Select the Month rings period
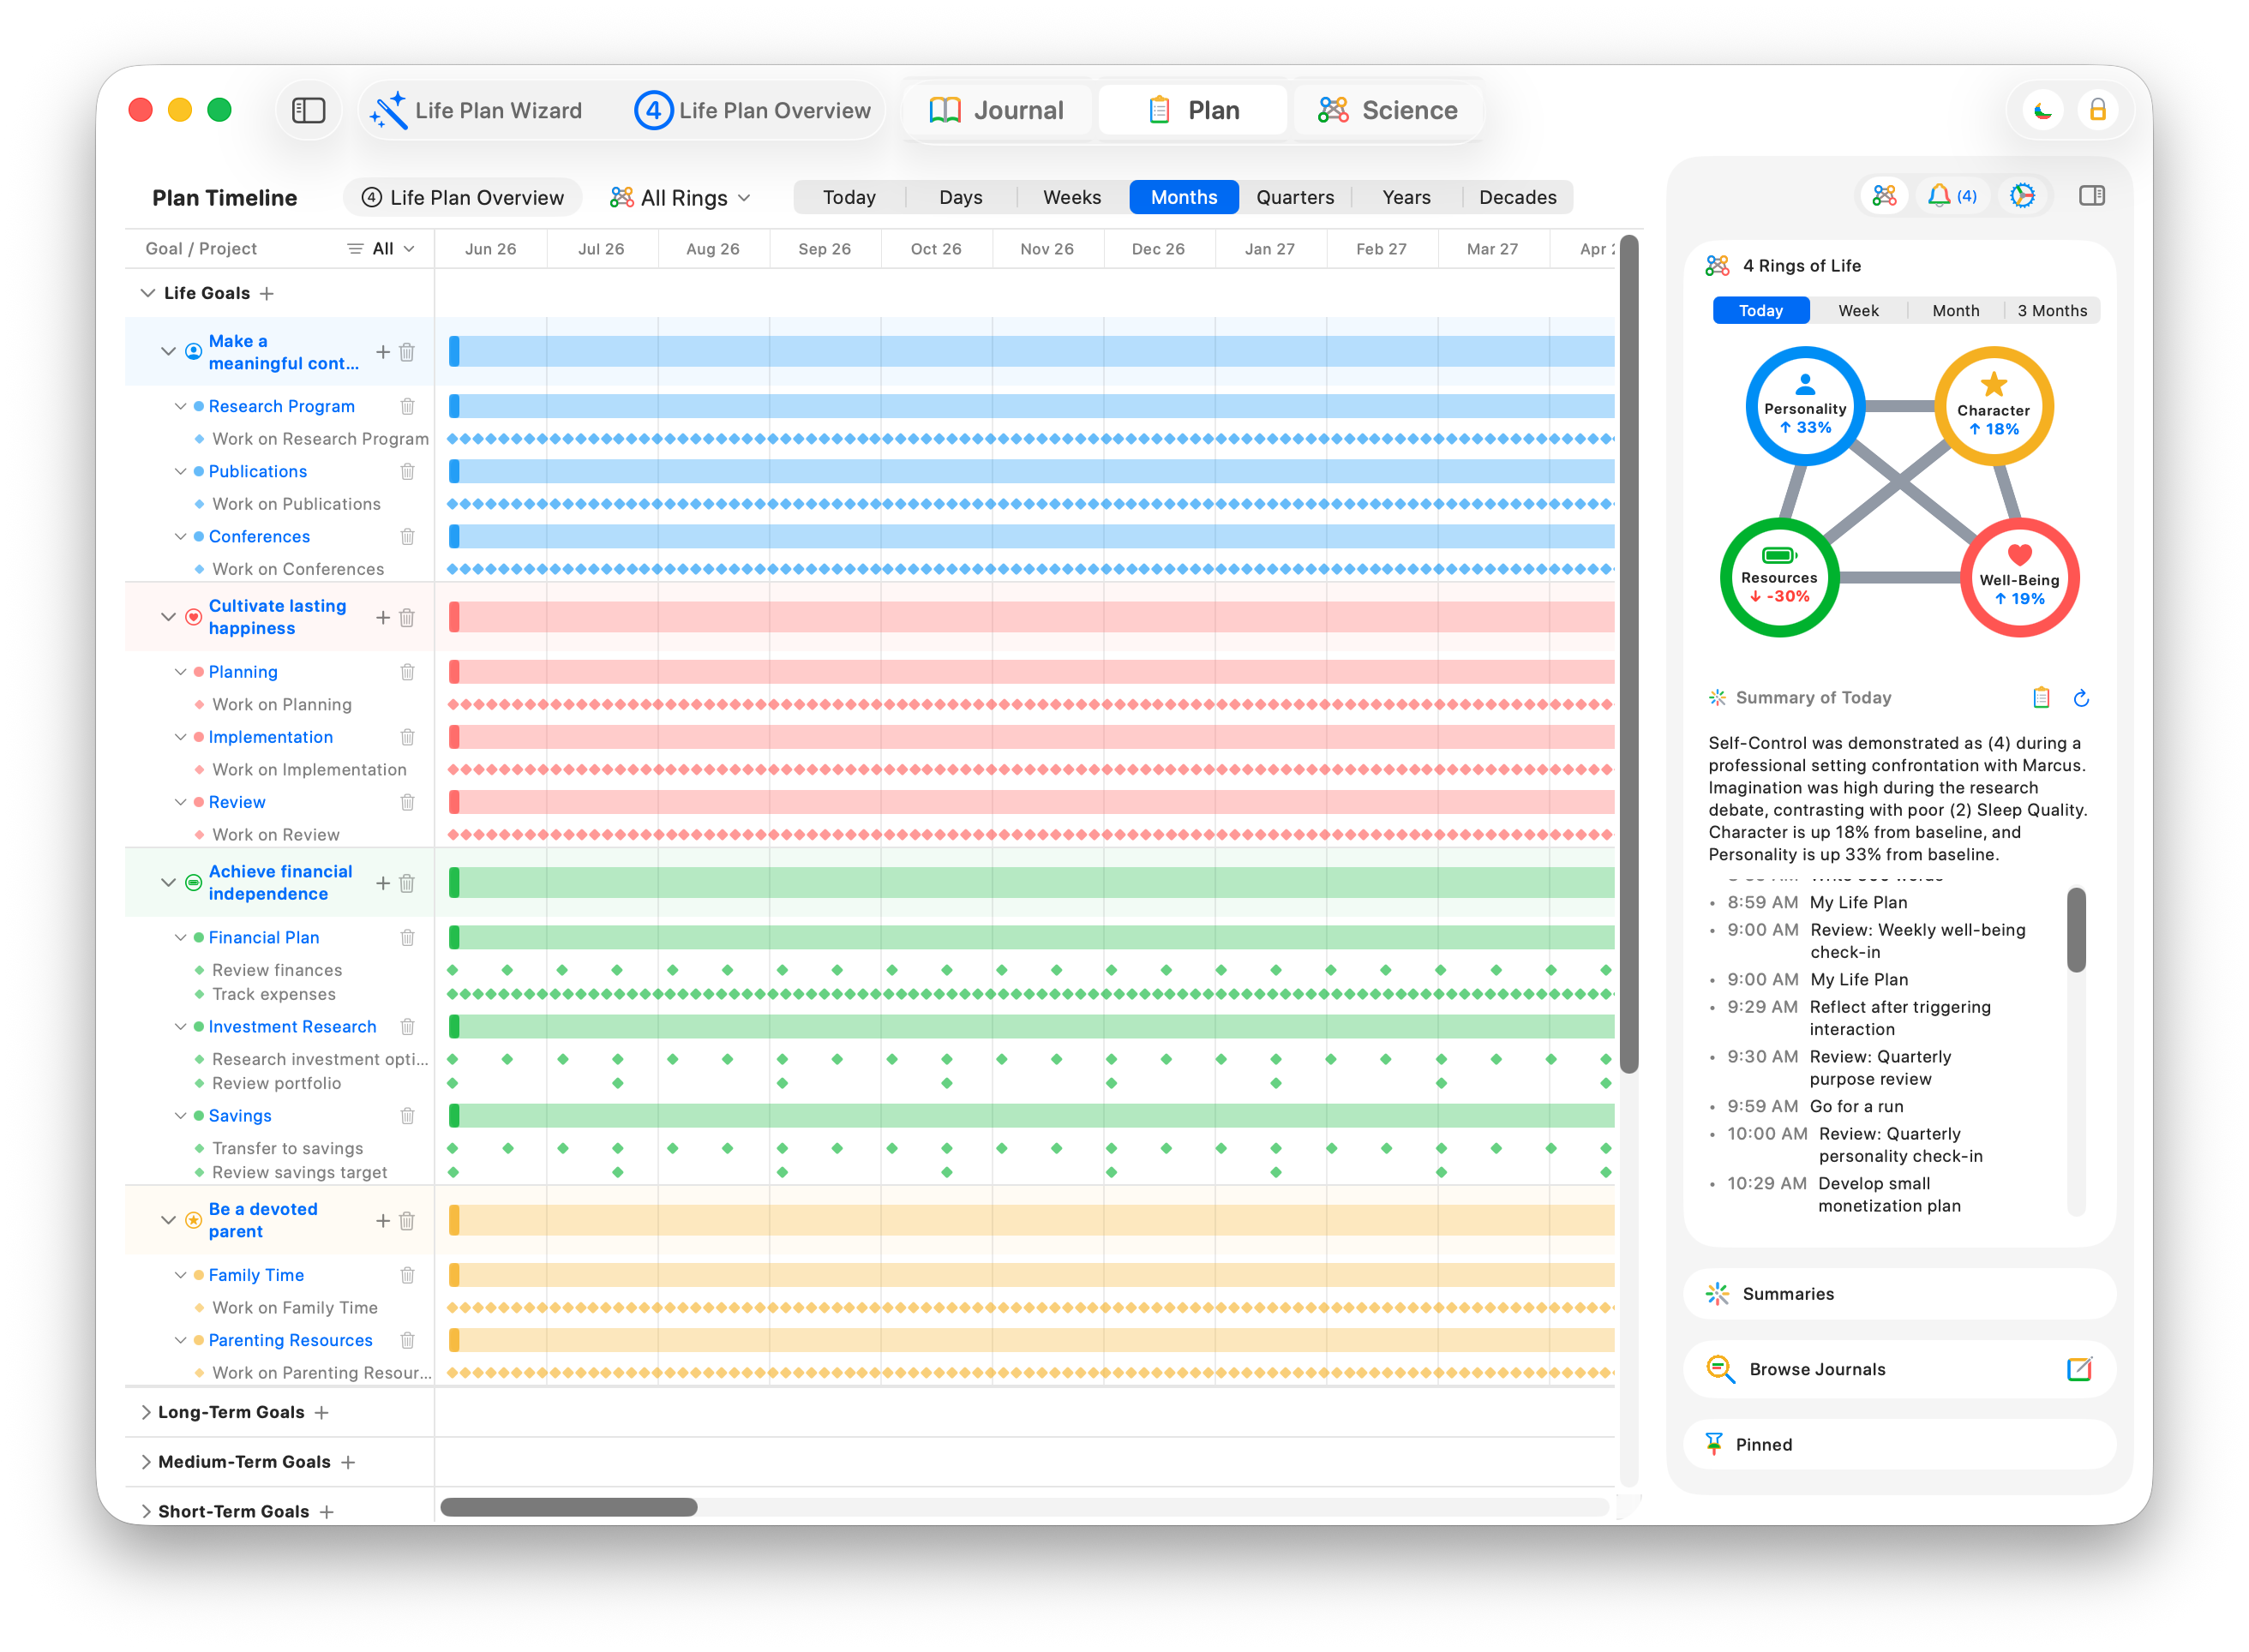Viewport: 2249px width, 1652px height. 1955,310
